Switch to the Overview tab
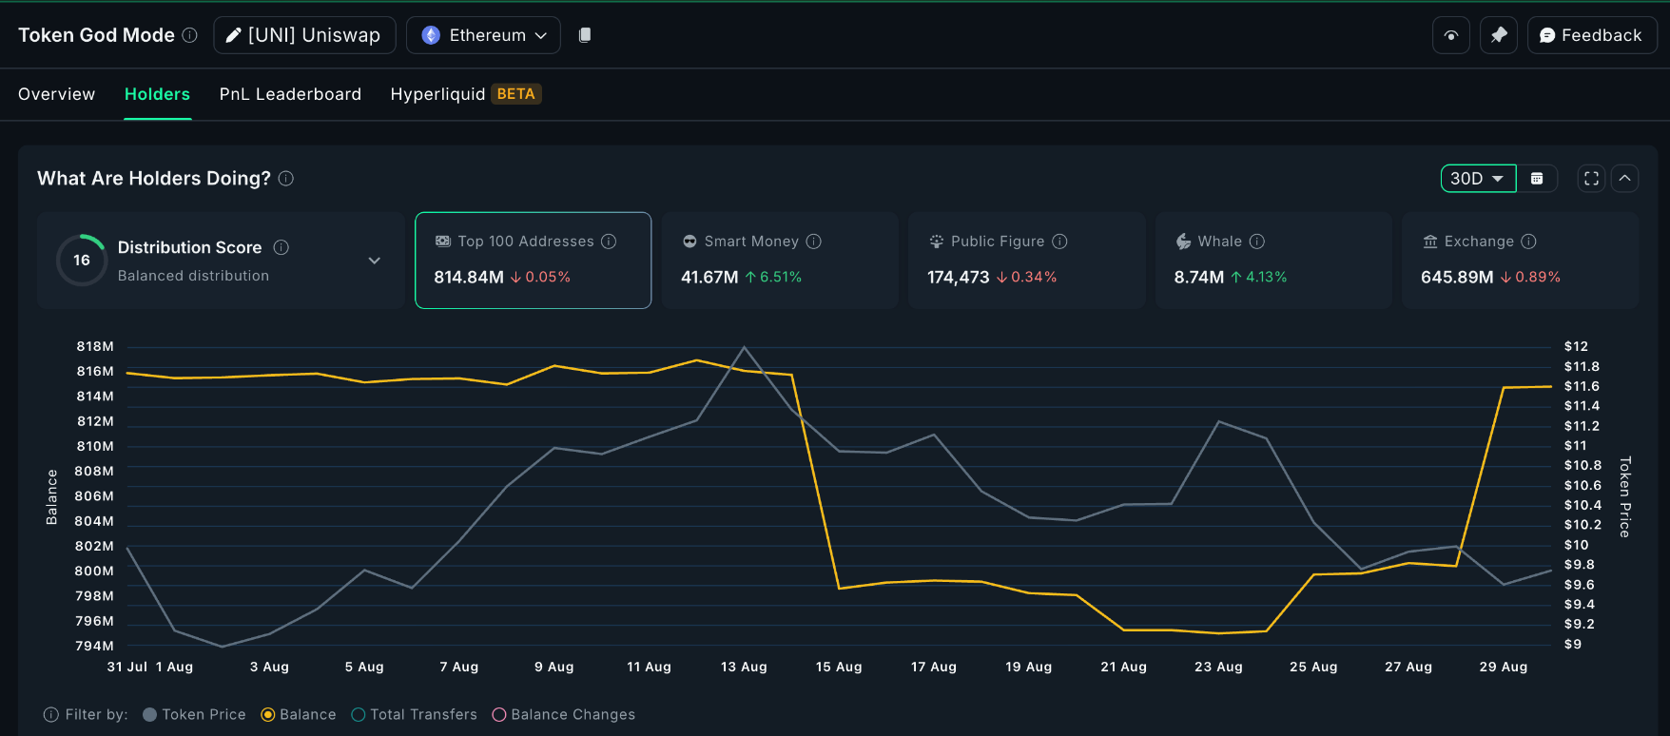This screenshot has width=1670, height=736. pyautogui.click(x=57, y=94)
